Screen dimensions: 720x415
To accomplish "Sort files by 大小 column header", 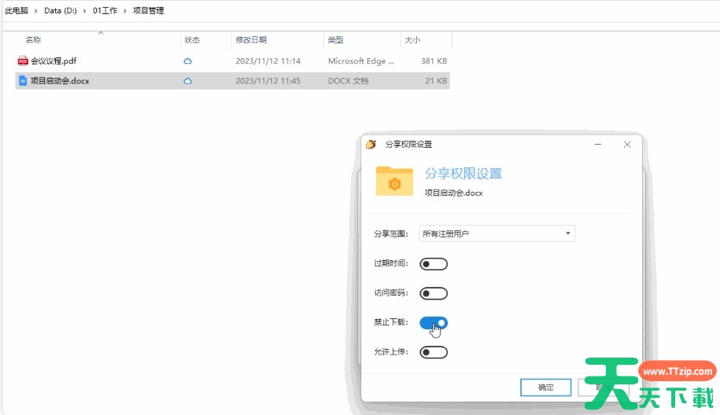I will click(412, 40).
